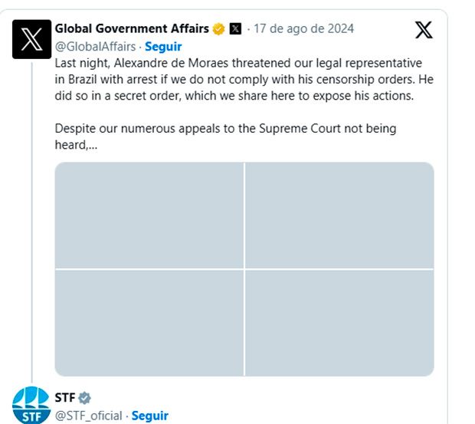The width and height of the screenshot is (475, 424).
Task: Open the top-right image placeholder
Action: pos(339,215)
